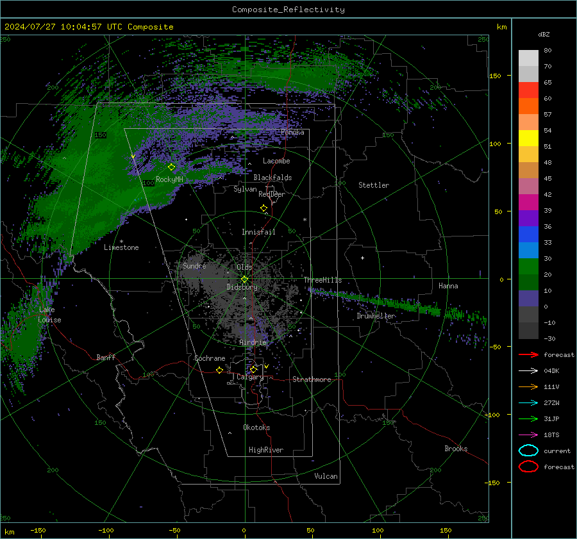Select the magenta 18TS arrow icon
This screenshot has width=577, height=539.
(x=528, y=435)
